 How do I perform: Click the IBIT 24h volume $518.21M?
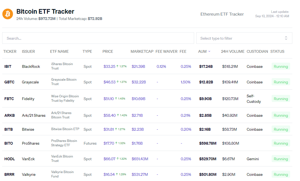[230, 66]
